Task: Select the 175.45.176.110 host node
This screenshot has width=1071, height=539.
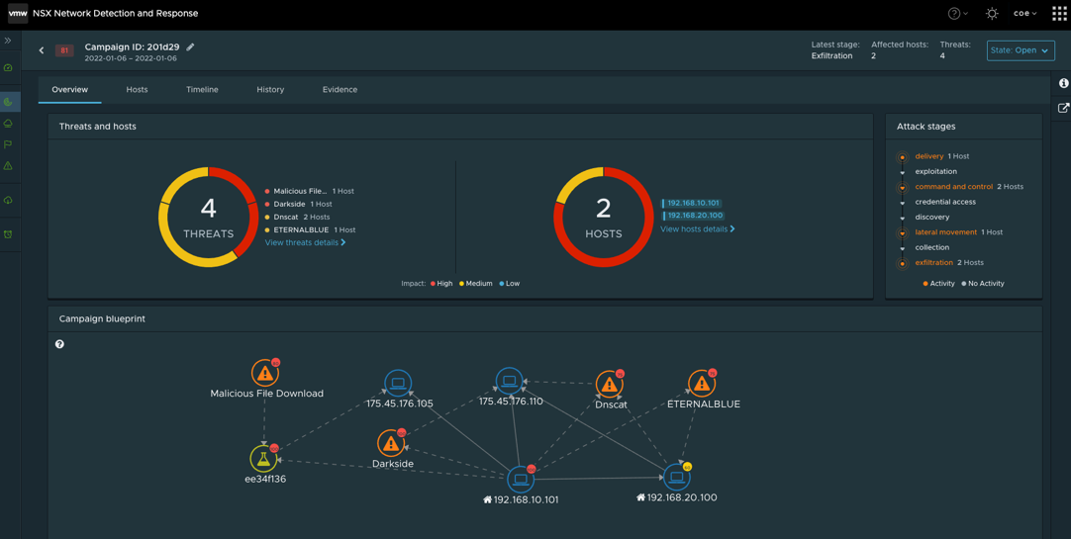Action: coord(510,381)
